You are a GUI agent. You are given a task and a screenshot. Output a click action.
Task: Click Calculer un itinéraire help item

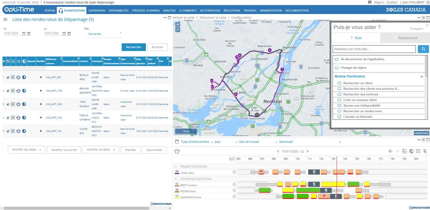point(358,117)
